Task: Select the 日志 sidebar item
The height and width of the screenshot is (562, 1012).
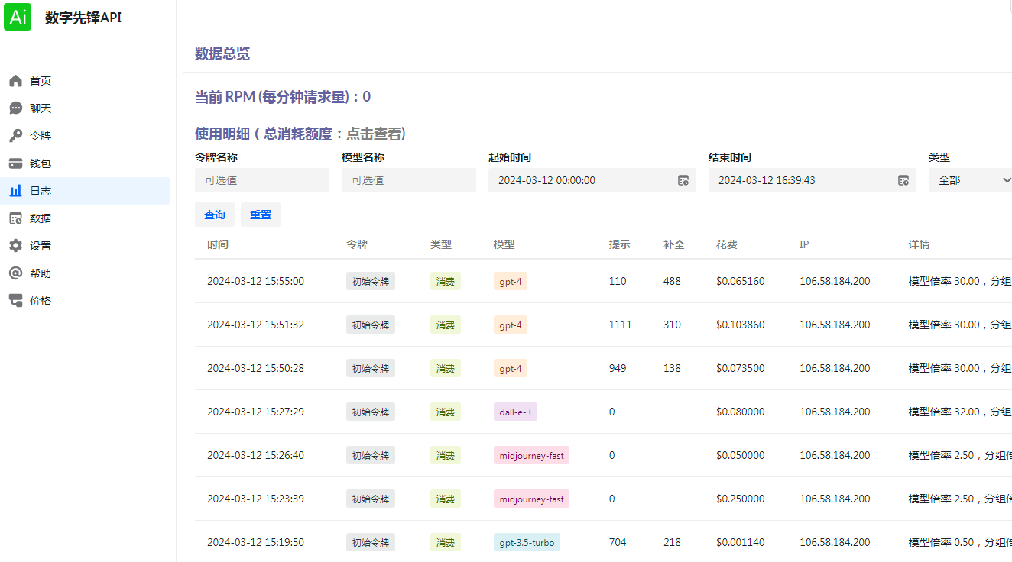Action: click(85, 191)
